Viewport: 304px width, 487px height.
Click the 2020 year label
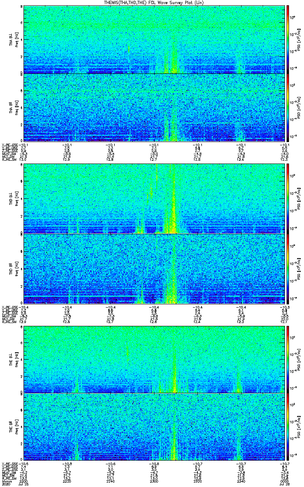(6, 484)
